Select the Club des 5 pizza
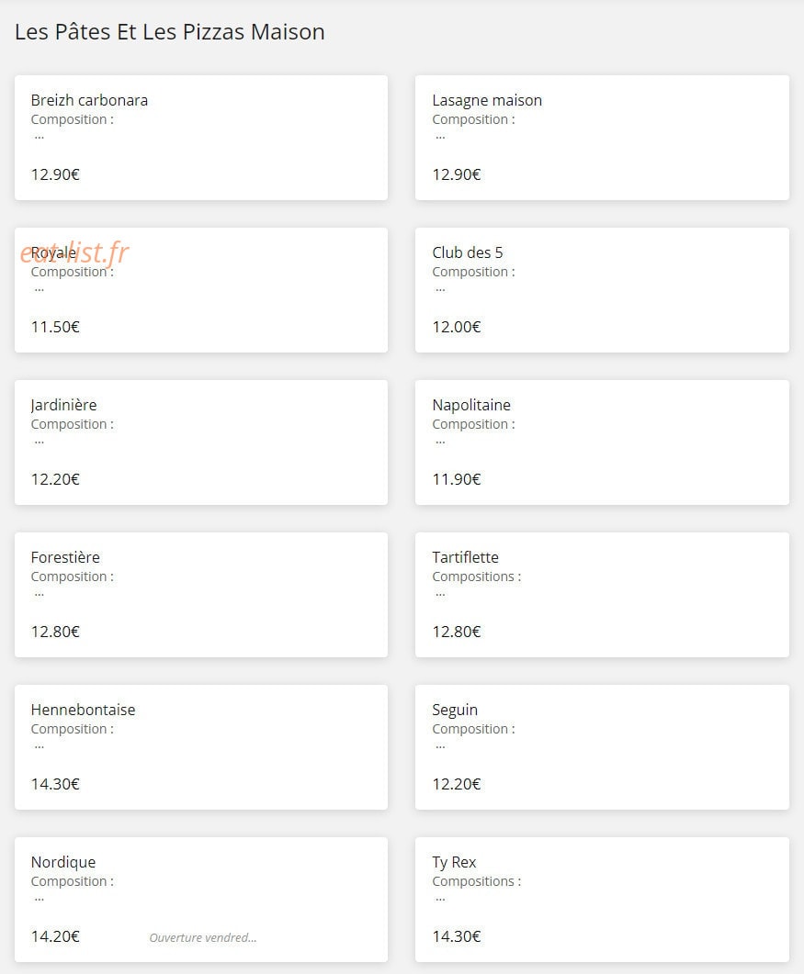The width and height of the screenshot is (804, 974). pos(602,290)
